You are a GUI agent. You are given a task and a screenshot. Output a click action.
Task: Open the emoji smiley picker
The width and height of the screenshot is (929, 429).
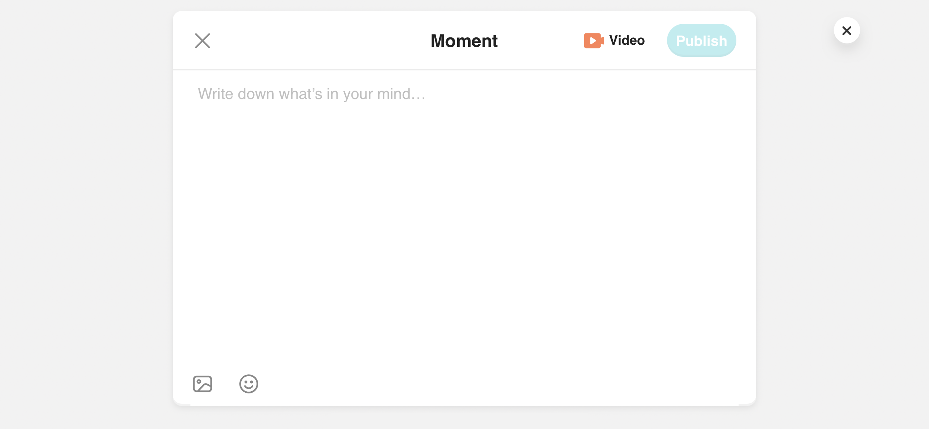point(249,384)
